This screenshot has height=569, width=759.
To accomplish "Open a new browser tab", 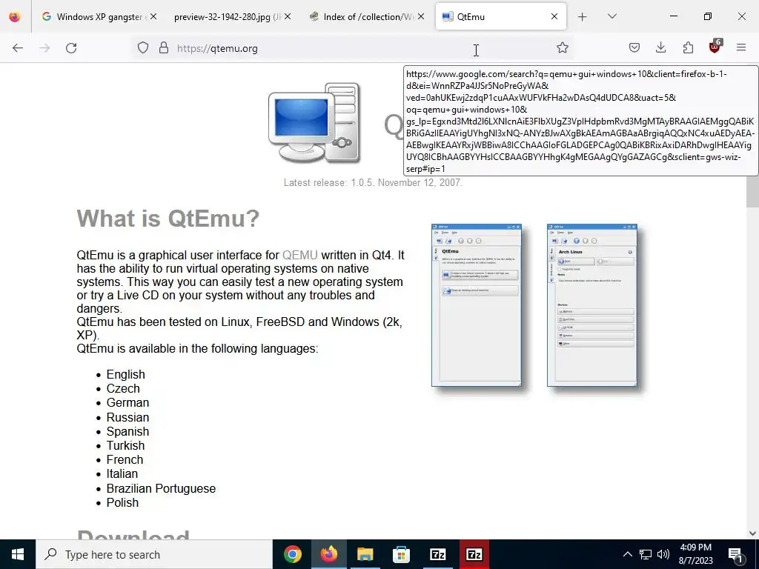I will coord(583,17).
